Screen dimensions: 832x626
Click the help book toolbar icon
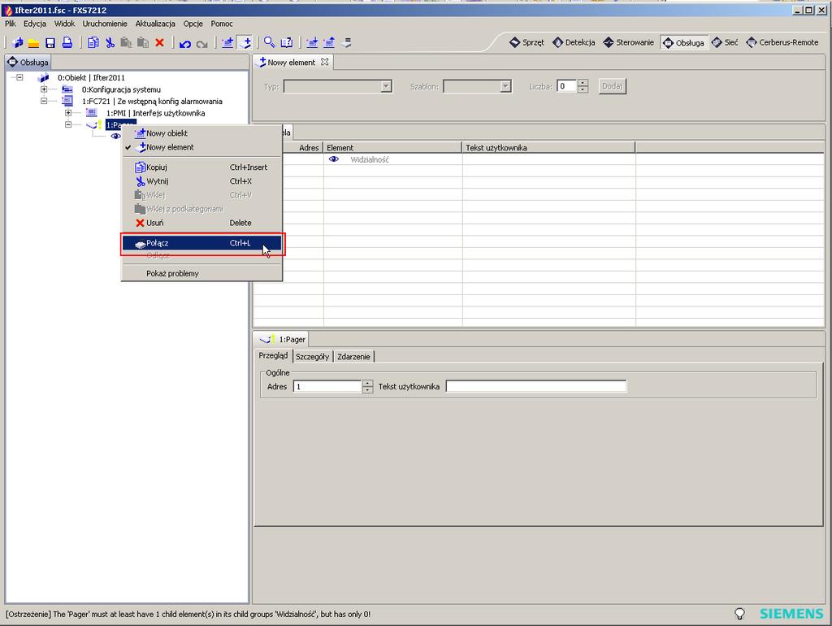pyautogui.click(x=287, y=42)
